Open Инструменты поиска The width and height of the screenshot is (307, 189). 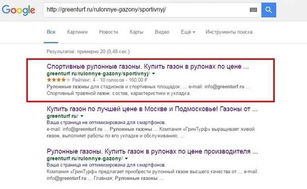coord(229,32)
